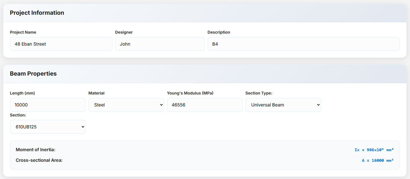The height and width of the screenshot is (179, 410).
Task: Focus the Designer text field containing John
Action: click(160, 44)
